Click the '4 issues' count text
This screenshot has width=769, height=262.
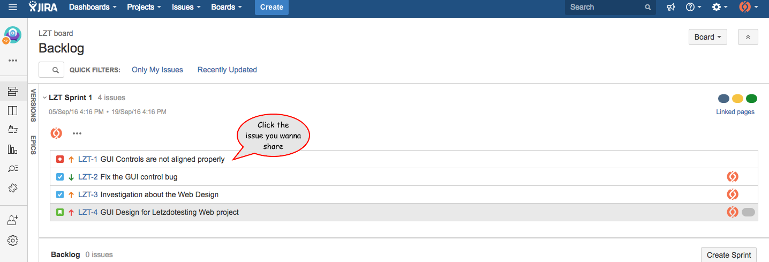point(111,98)
